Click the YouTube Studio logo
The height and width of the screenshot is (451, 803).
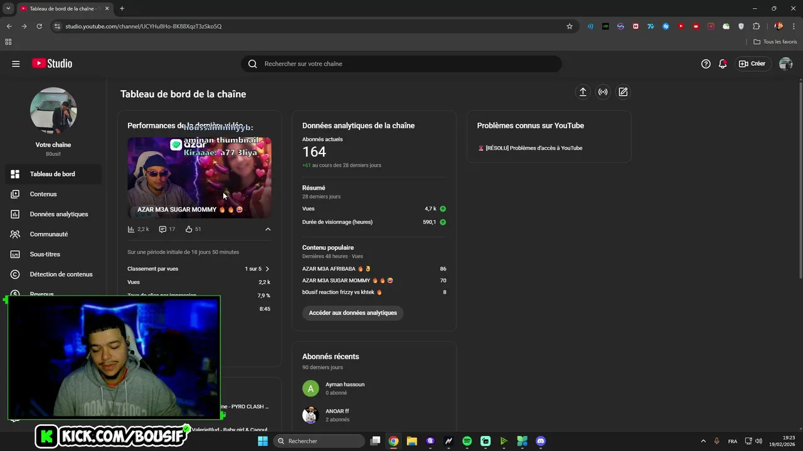tap(52, 64)
